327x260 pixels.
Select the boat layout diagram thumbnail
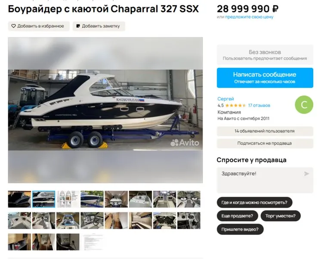[x=68, y=199]
